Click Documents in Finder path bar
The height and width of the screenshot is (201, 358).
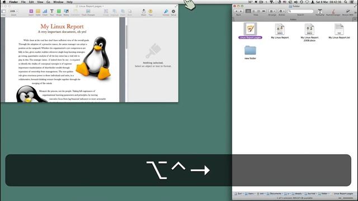[274, 194]
